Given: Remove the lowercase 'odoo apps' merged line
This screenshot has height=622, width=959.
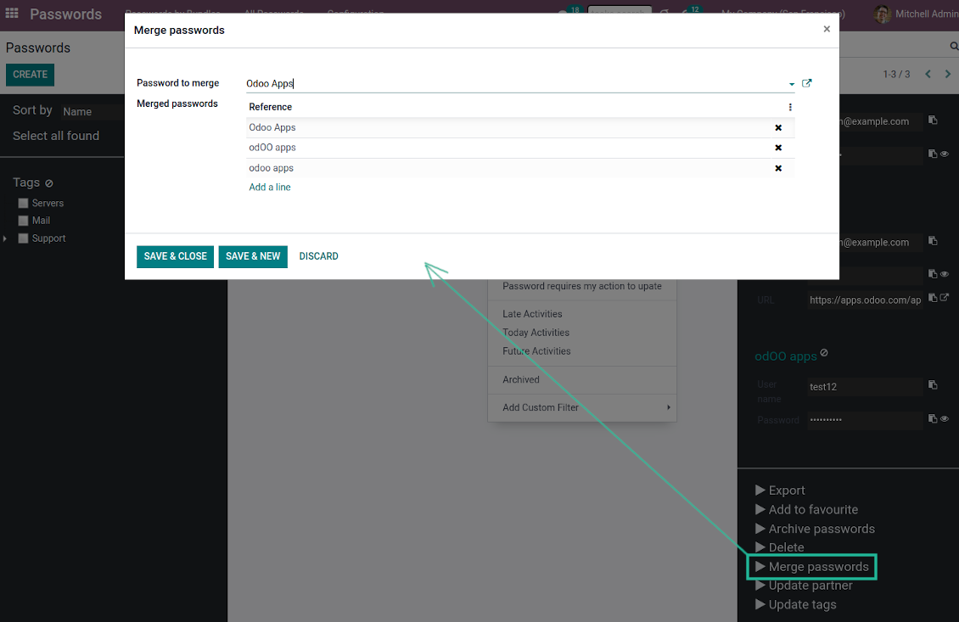Looking at the screenshot, I should pos(778,168).
